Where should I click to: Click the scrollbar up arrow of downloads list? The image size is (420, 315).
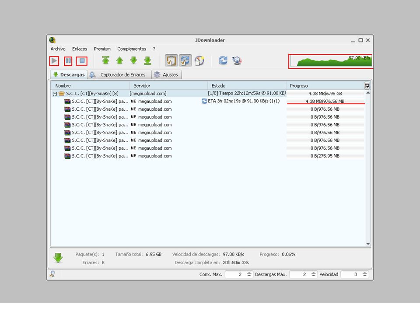coord(368,93)
